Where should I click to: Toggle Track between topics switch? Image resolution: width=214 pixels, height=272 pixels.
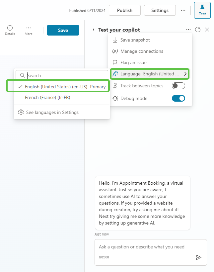point(178,86)
